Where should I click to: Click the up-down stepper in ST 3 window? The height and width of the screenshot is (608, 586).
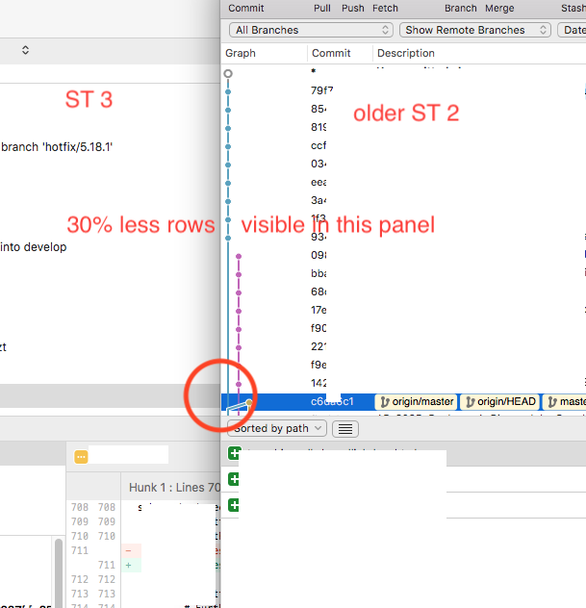25,50
